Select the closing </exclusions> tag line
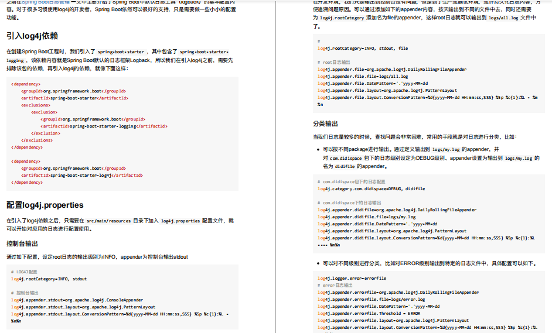 [x=36, y=140]
